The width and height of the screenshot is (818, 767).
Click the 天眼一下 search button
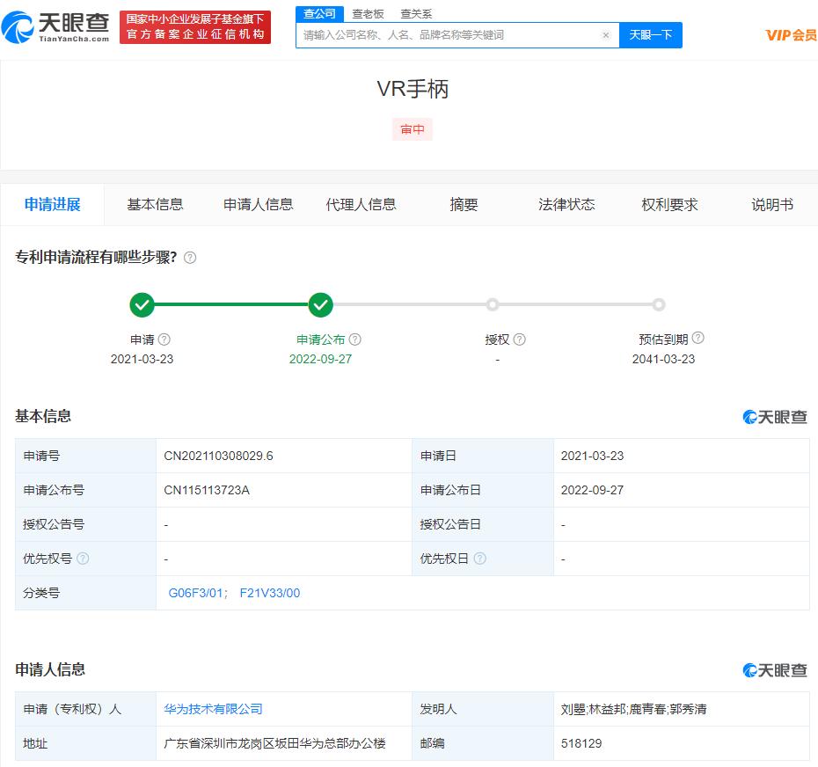pyautogui.click(x=651, y=35)
